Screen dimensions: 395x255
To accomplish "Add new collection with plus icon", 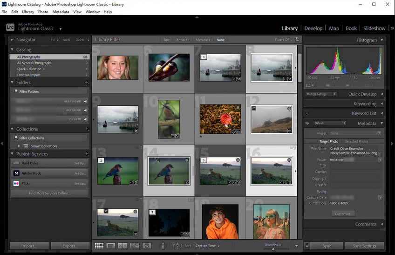I will click(87, 129).
